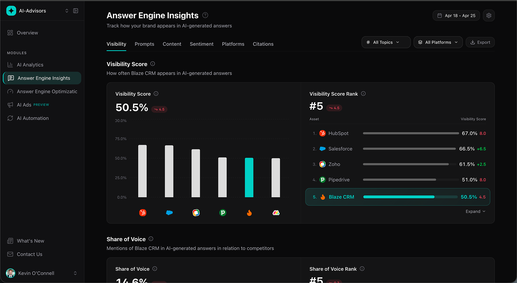The height and width of the screenshot is (283, 517).
Task: Open settings via the gear icon
Action: [489, 15]
